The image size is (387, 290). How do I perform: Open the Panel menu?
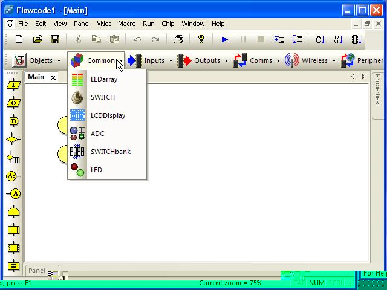(x=82, y=24)
